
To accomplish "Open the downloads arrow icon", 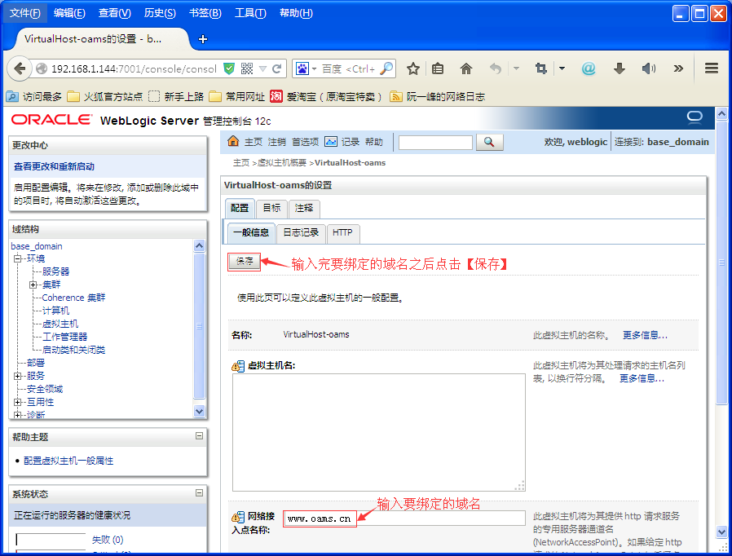I will coord(619,69).
